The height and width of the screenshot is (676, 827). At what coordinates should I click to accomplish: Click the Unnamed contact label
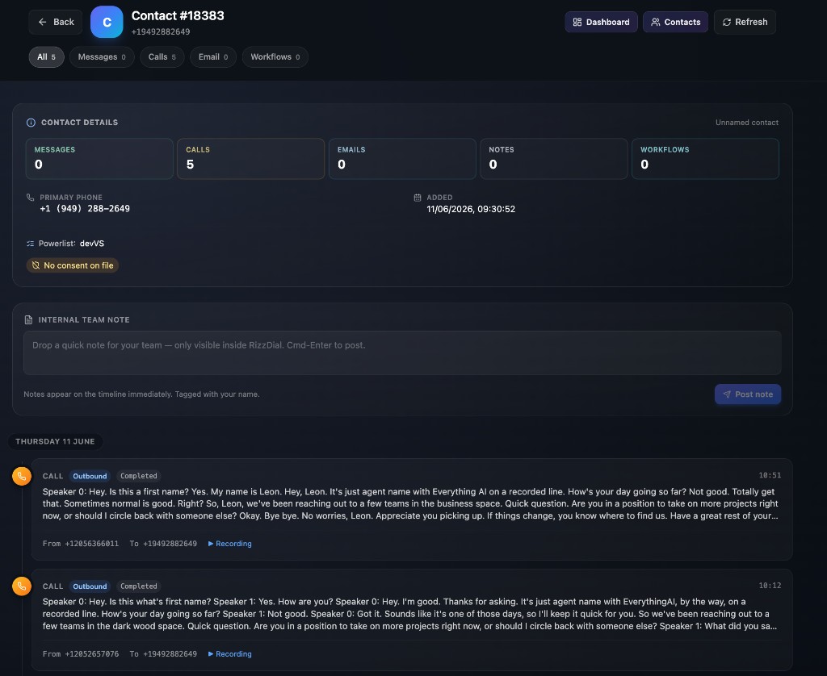(x=747, y=123)
